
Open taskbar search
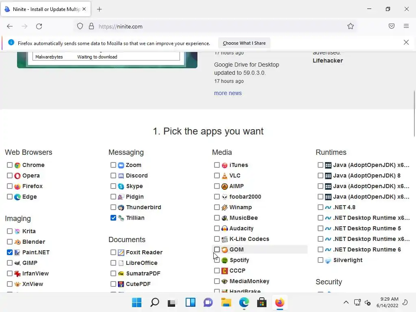(155, 302)
